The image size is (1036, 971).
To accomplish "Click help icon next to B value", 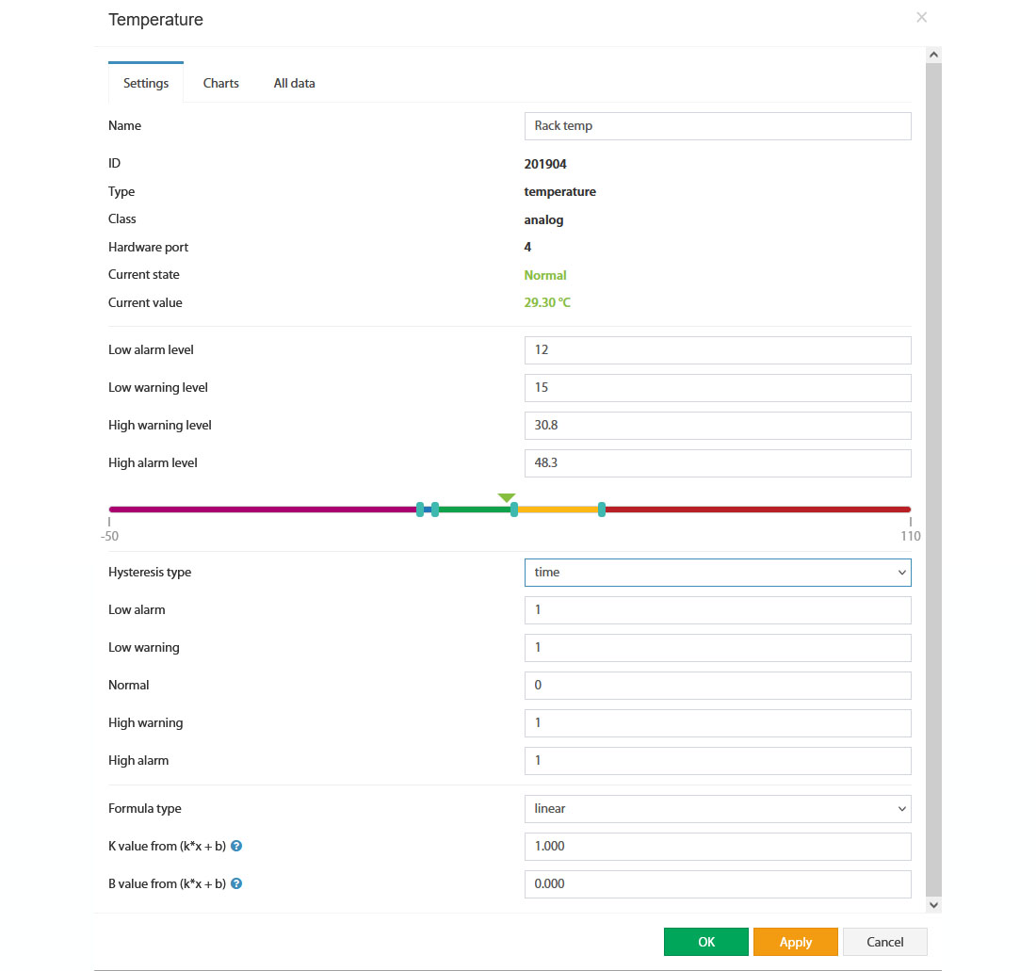I will coord(236,883).
